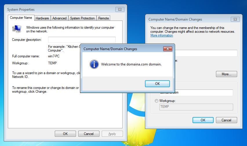Click Cancel in System Properties window
The image size is (247, 146).
[x=89, y=134]
